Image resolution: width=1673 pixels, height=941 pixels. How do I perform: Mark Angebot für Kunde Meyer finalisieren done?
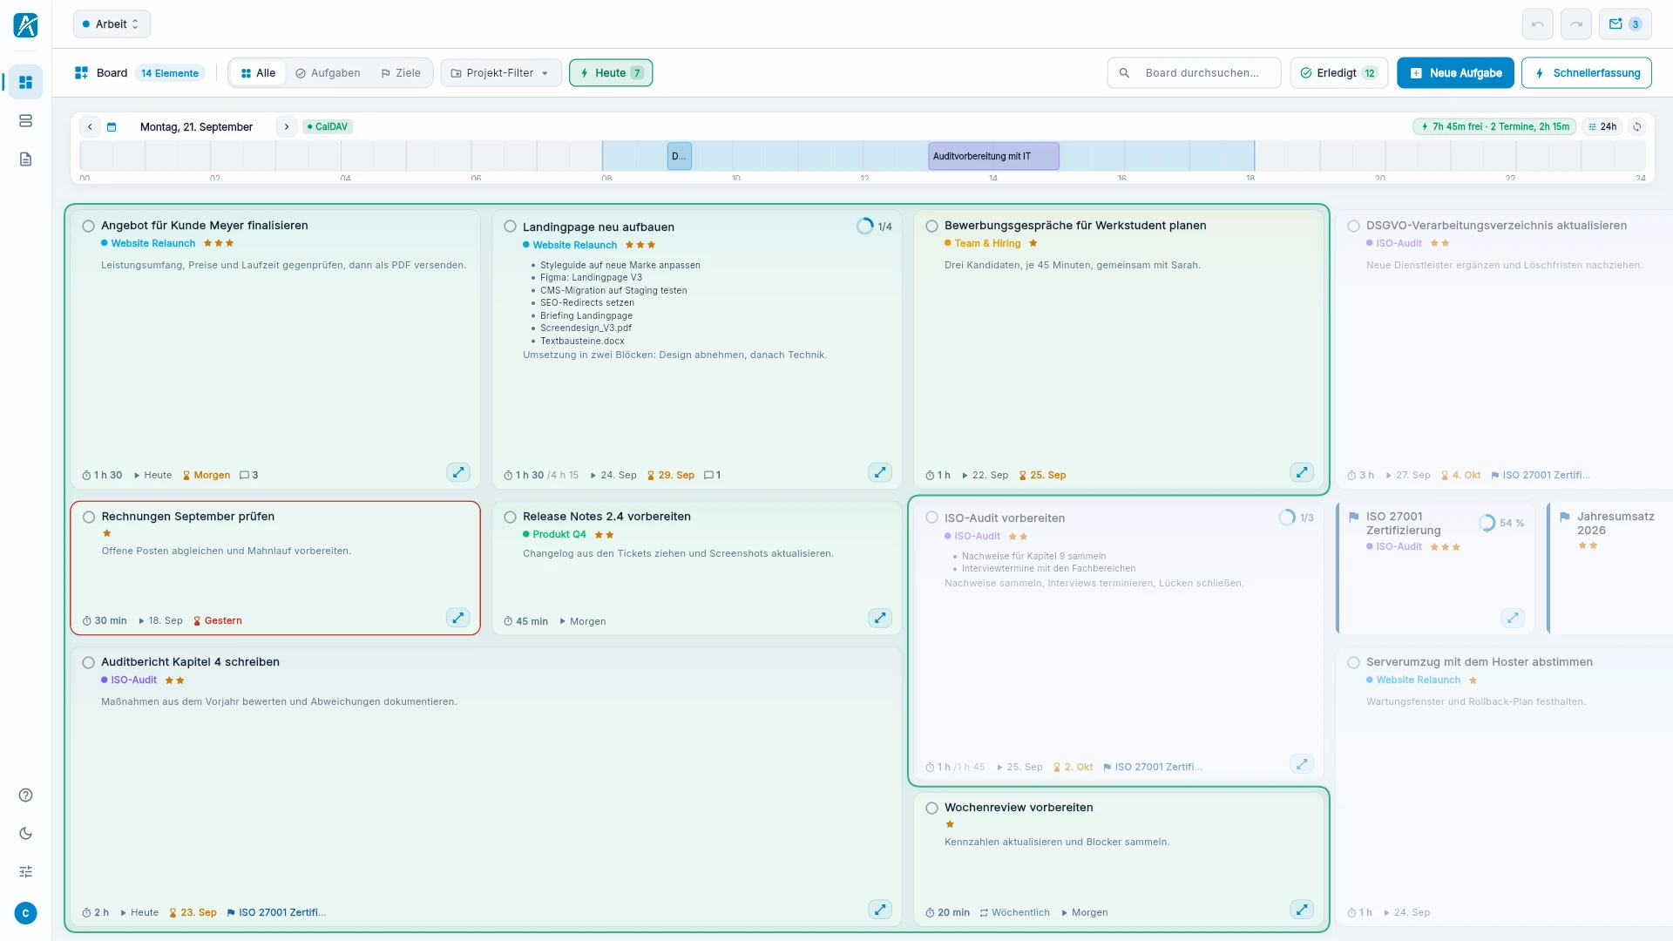[89, 226]
